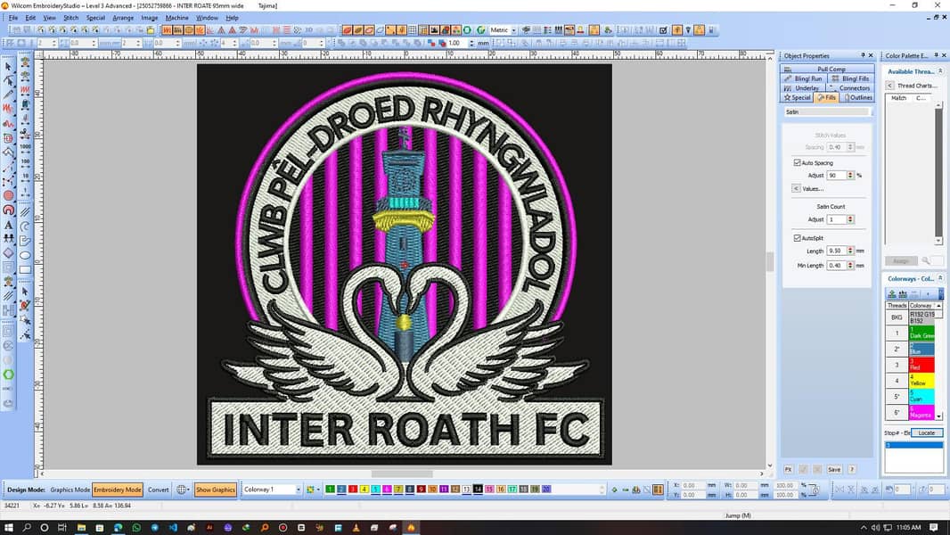Select the Yellow thread in Colorways list
950x535 pixels.
921,381
